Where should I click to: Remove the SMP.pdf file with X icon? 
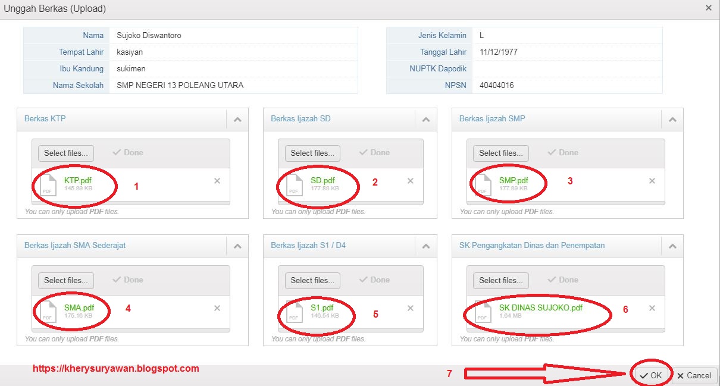(652, 181)
